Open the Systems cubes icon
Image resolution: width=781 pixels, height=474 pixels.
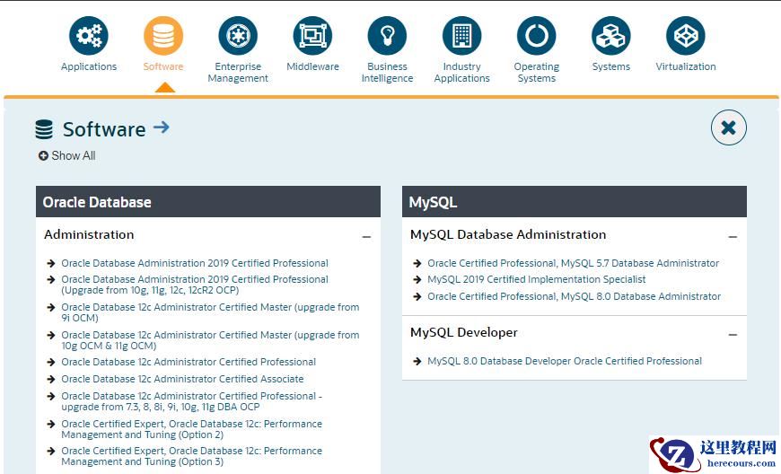point(611,35)
